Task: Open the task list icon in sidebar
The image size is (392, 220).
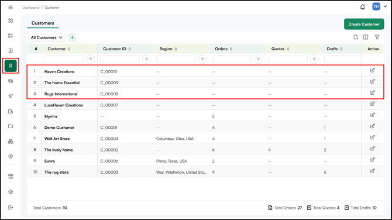Action: (11, 36)
